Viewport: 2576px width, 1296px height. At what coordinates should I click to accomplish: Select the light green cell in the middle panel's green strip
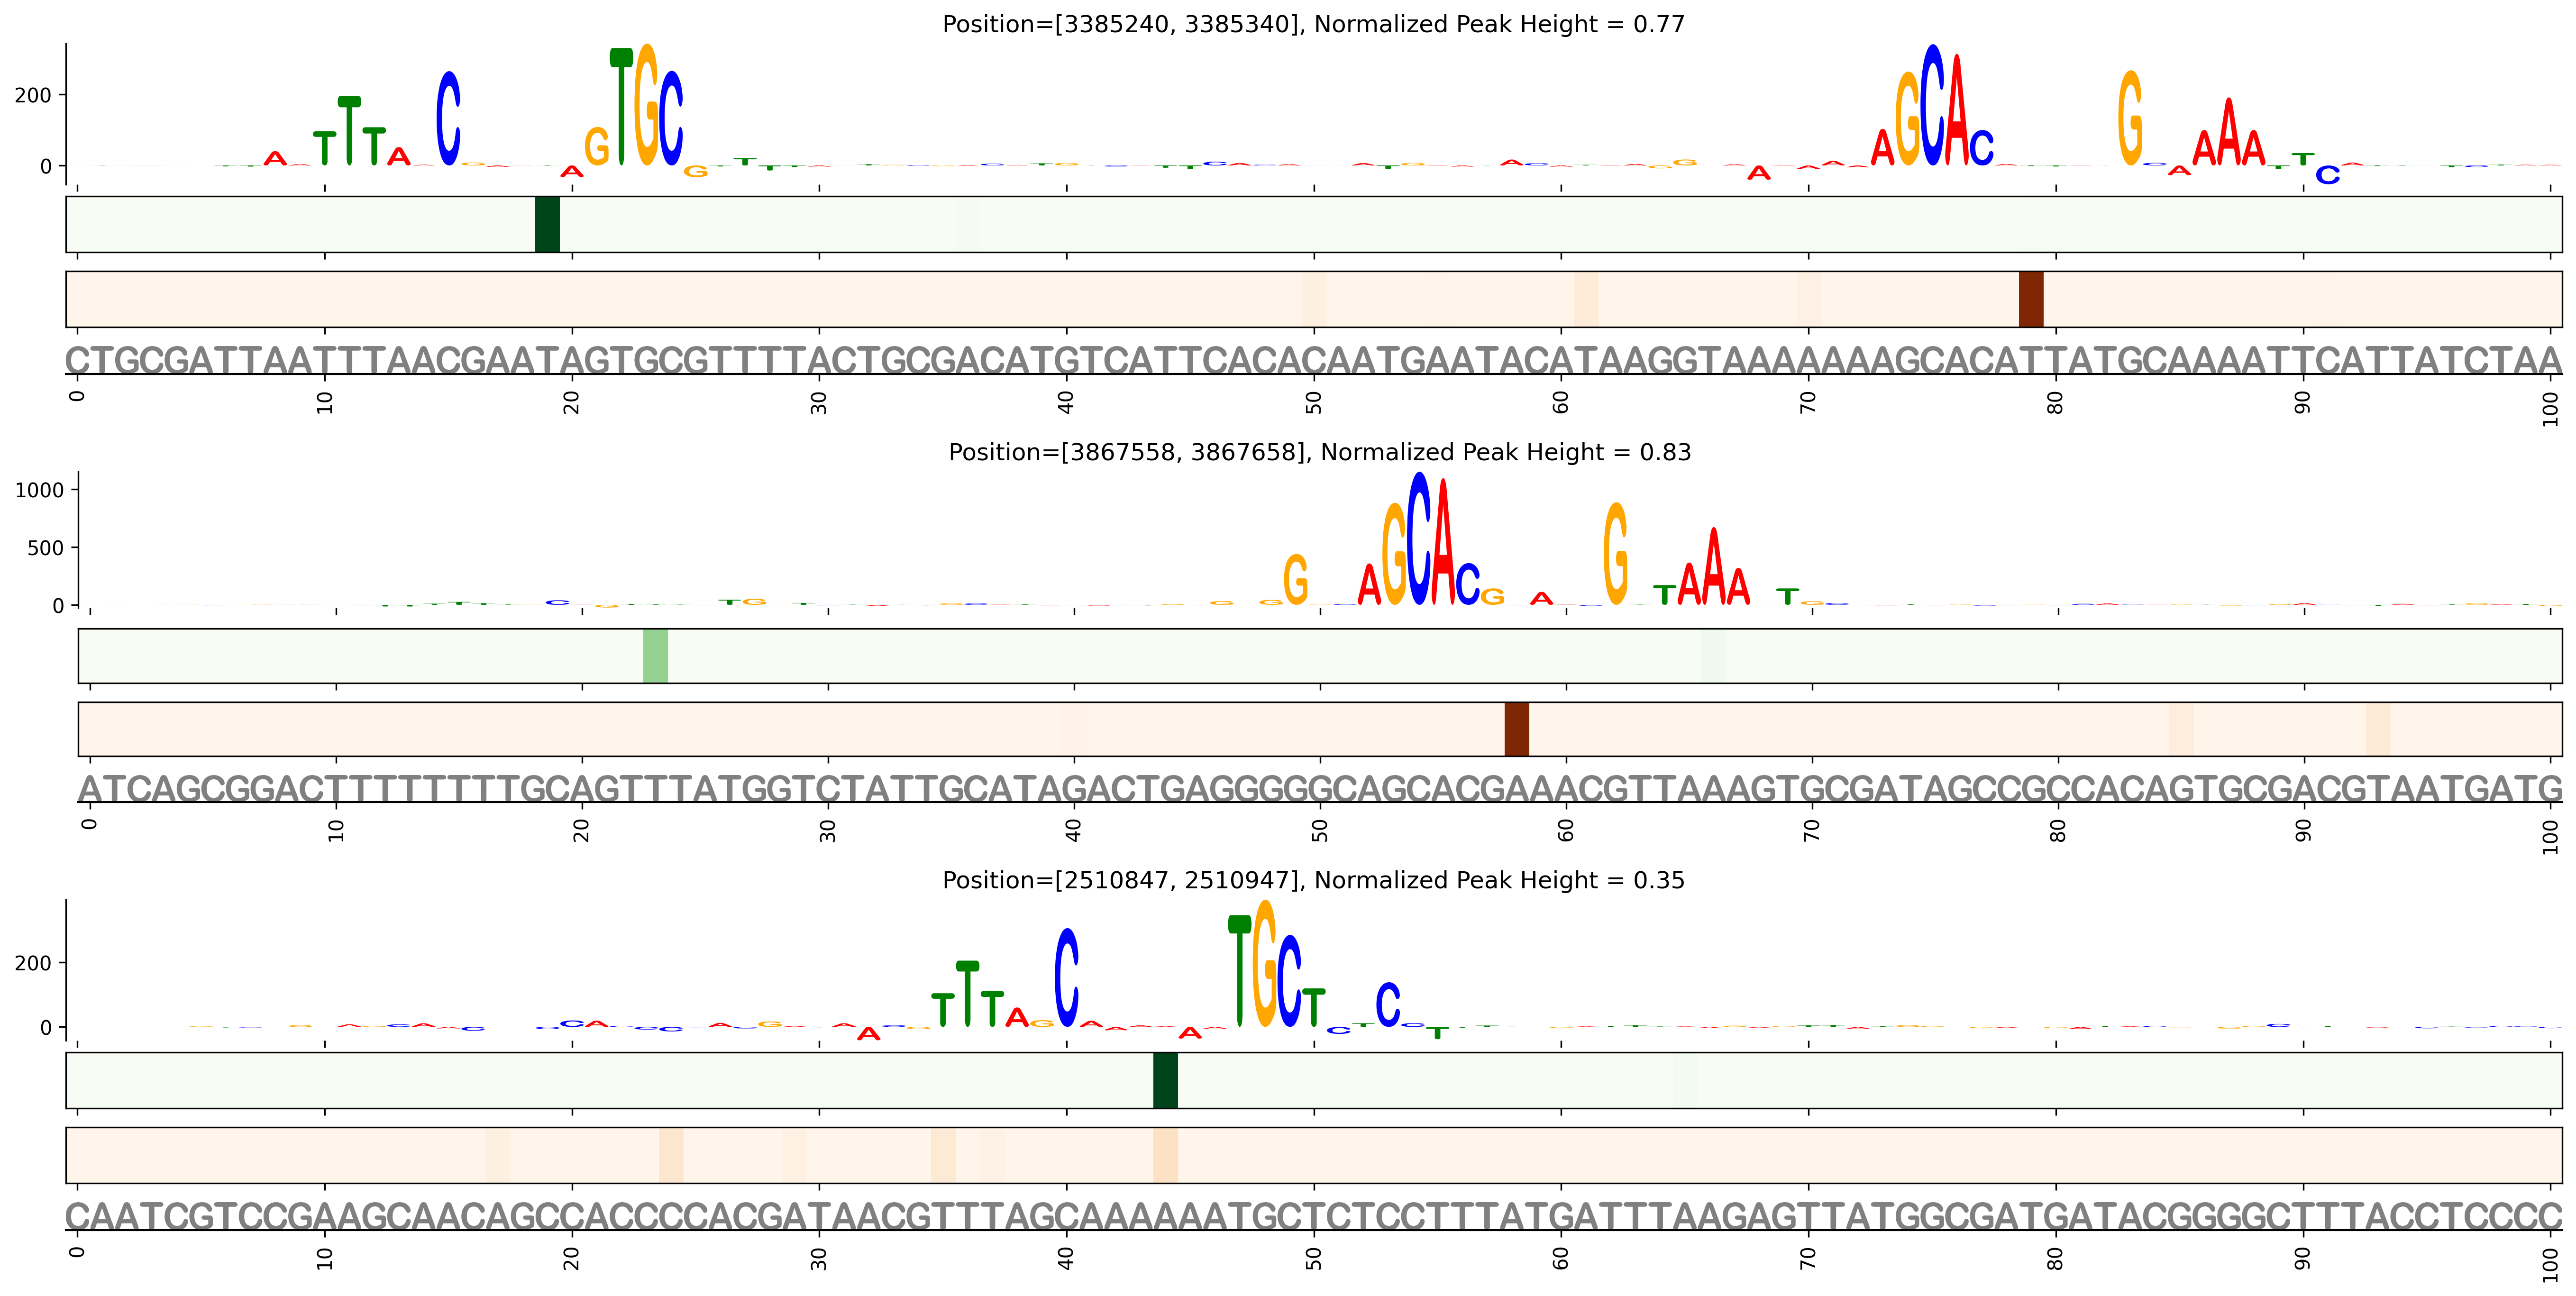click(x=655, y=656)
